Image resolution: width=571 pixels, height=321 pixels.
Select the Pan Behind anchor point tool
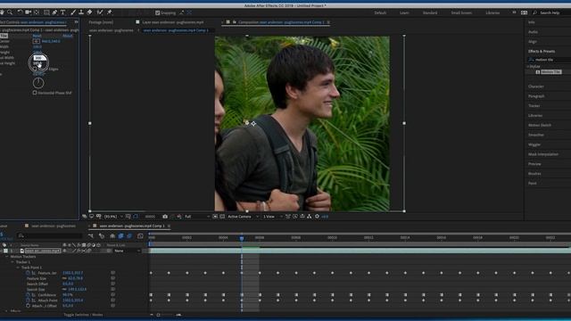37,12
